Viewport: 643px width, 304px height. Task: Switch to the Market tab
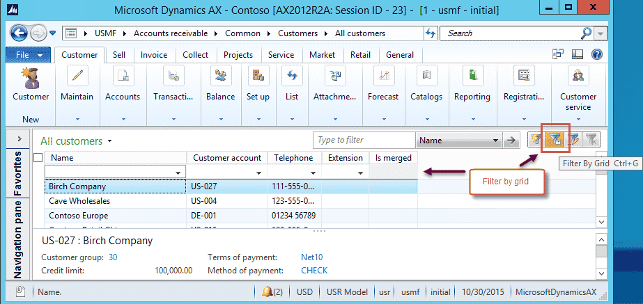[x=323, y=55]
